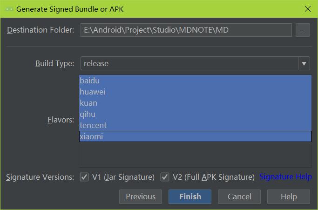The width and height of the screenshot is (318, 210).
Task: Pick qihu flavor from list
Action: (88, 114)
